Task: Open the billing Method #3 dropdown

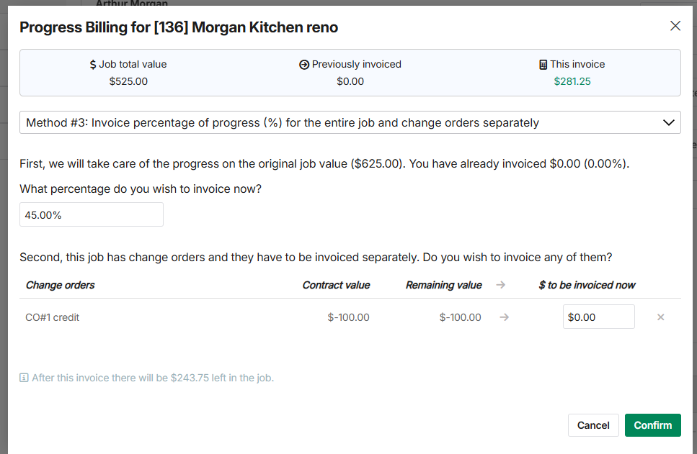Action: coord(350,122)
